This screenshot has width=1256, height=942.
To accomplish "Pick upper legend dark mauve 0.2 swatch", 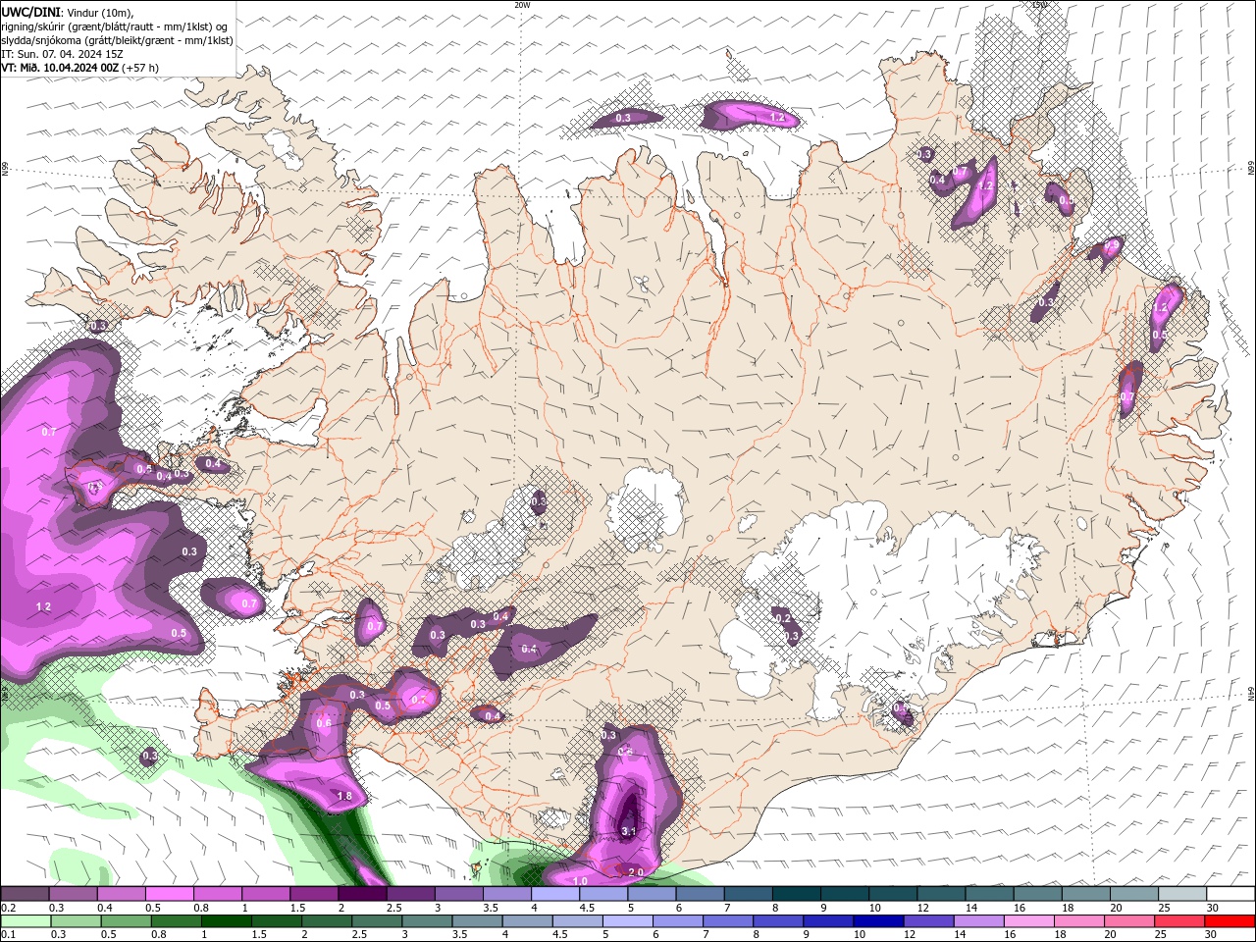I will 25,894.
